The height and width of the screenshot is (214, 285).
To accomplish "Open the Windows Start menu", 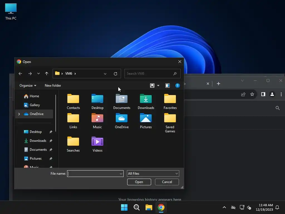I will coord(124,207).
